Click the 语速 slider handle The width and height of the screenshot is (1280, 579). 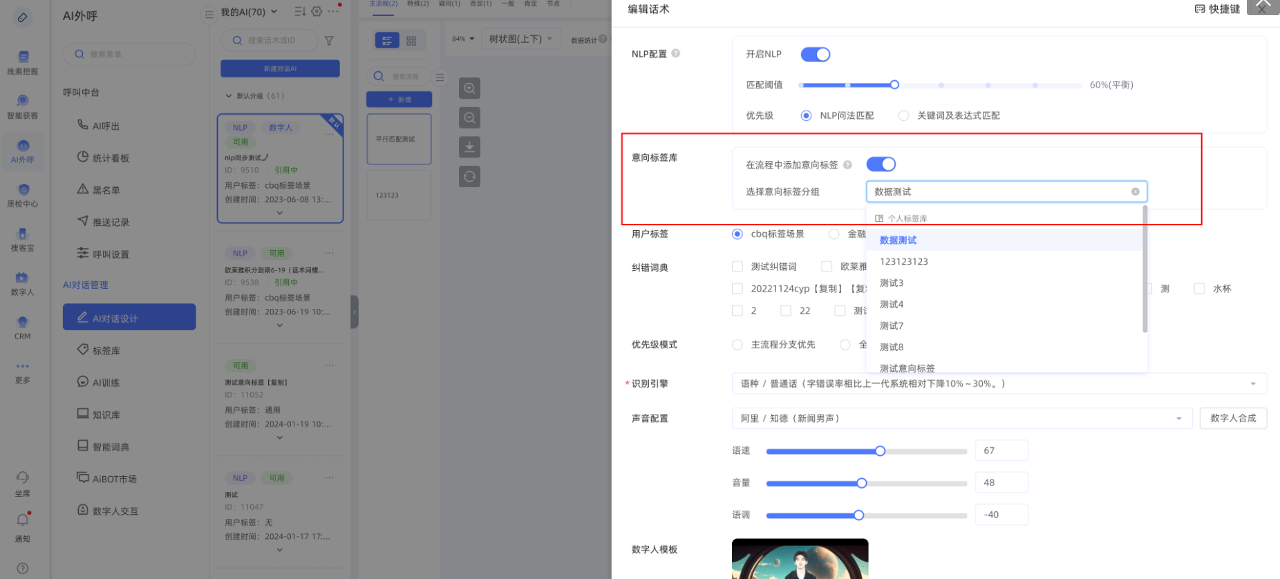tap(880, 451)
